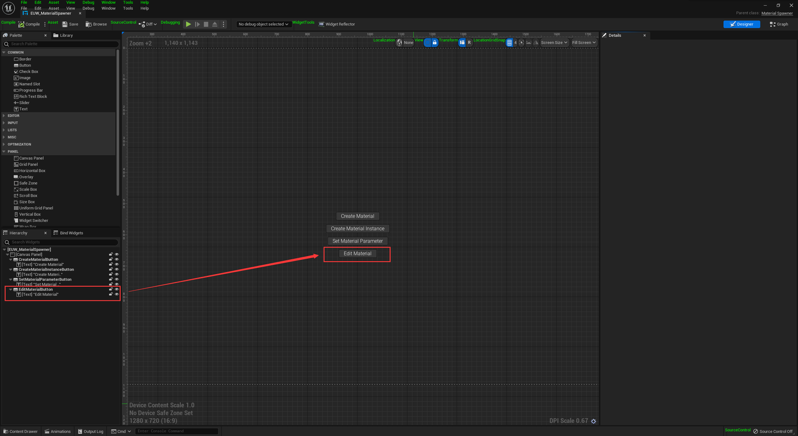This screenshot has height=436, width=798.
Task: Click the Search Palette input field
Action: pos(61,44)
